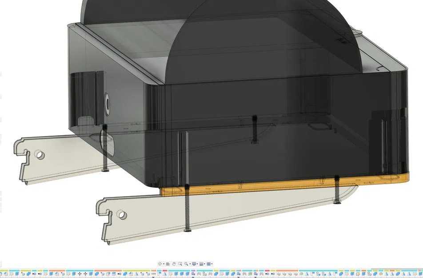Viewport: 423px width, 278px height.
Task: Select the Orbit tool in navigation bar
Action: click(x=160, y=264)
